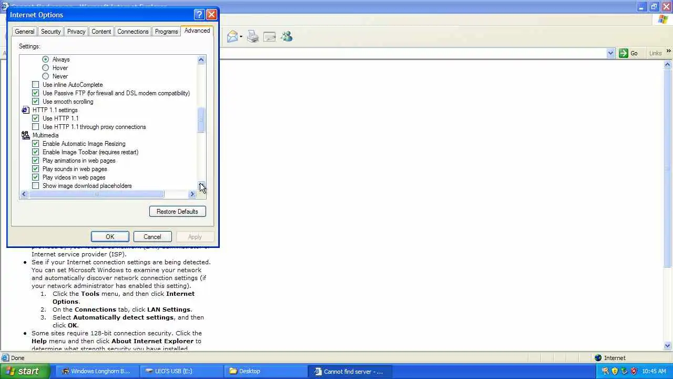The width and height of the screenshot is (673, 379).
Task: Enable Use HTTP 1.1 through proxy connections
Action: tap(36, 127)
